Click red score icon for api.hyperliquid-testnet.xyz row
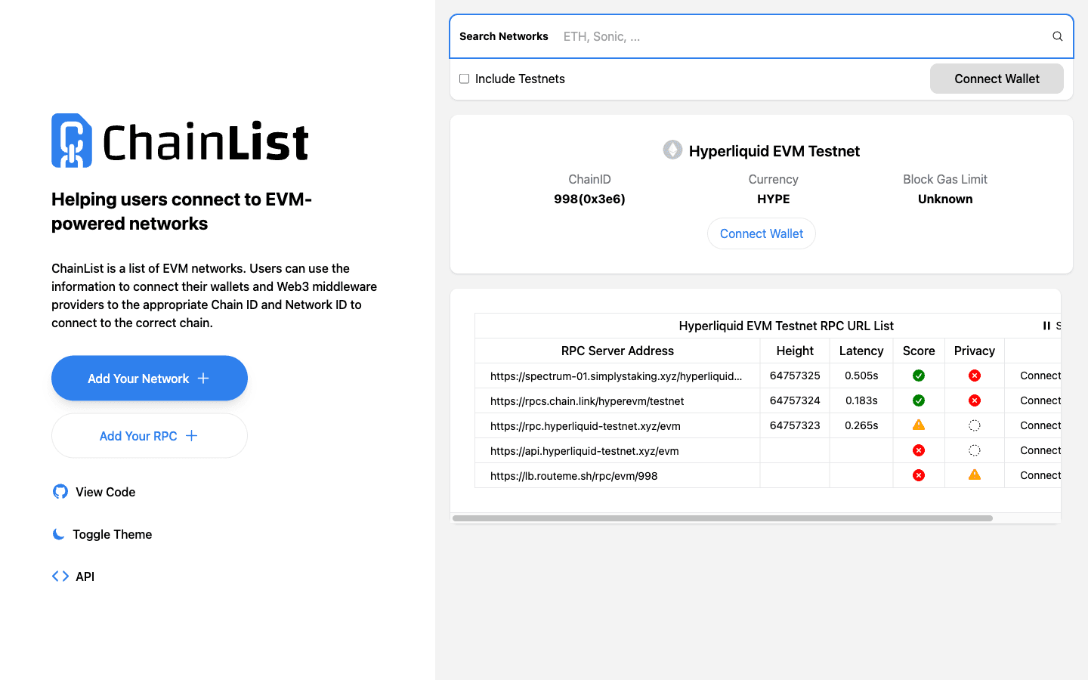Screen dimensions: 1088x680 point(919,450)
